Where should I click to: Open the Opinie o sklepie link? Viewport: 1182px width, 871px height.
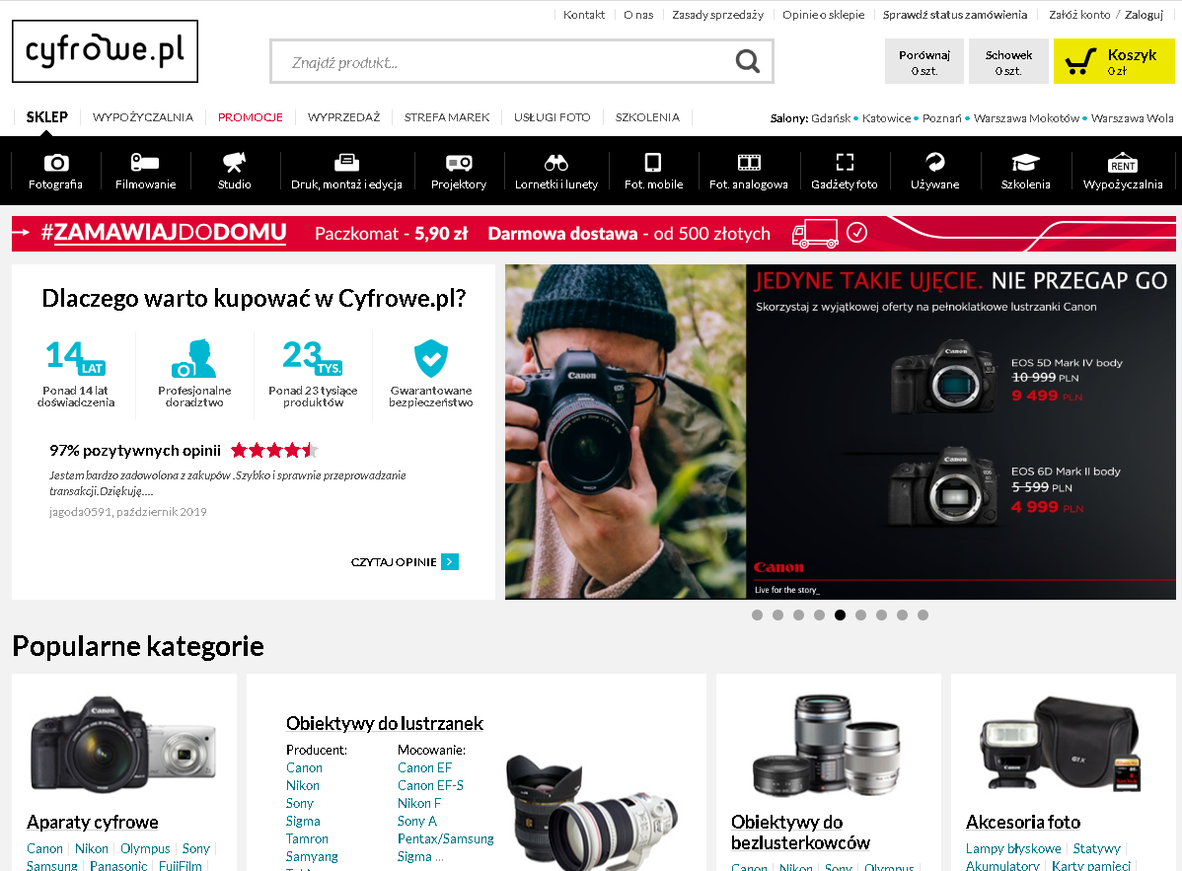point(823,15)
